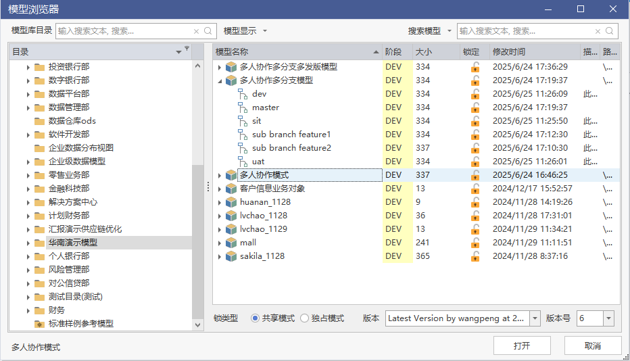Open the 搜索模型 dropdown arrow

(450, 31)
